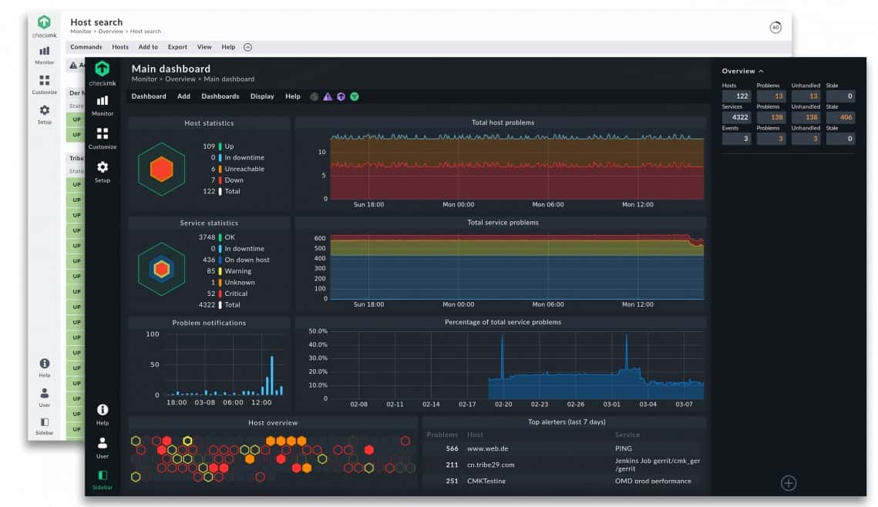The image size is (878, 507).
Task: Open Setup gear in Host search window
Action: click(x=44, y=114)
